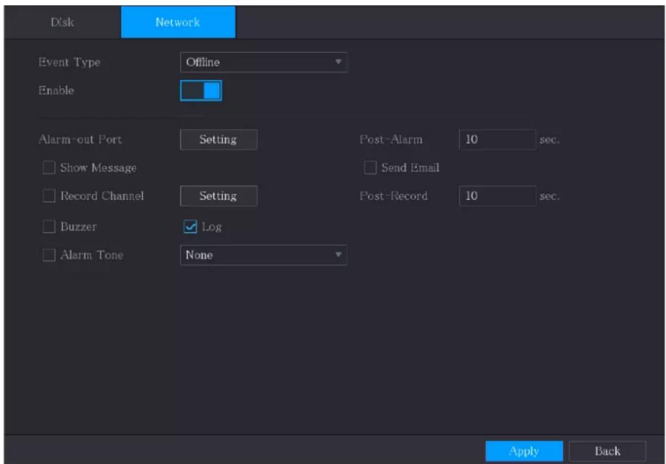
Task: Click the Post-Alarm label text
Action: [391, 139]
